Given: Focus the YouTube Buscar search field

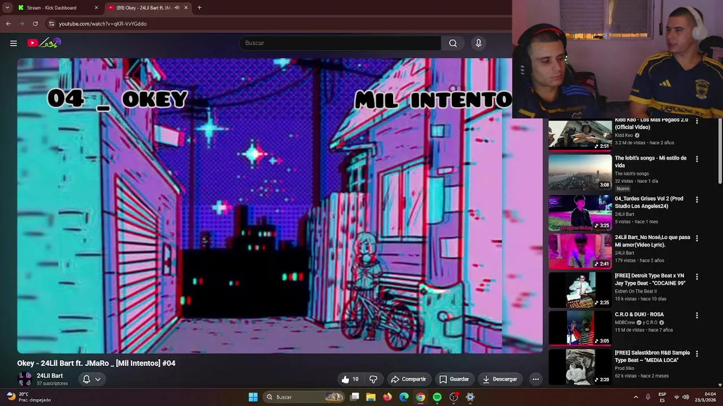Looking at the screenshot, I should 340,43.
